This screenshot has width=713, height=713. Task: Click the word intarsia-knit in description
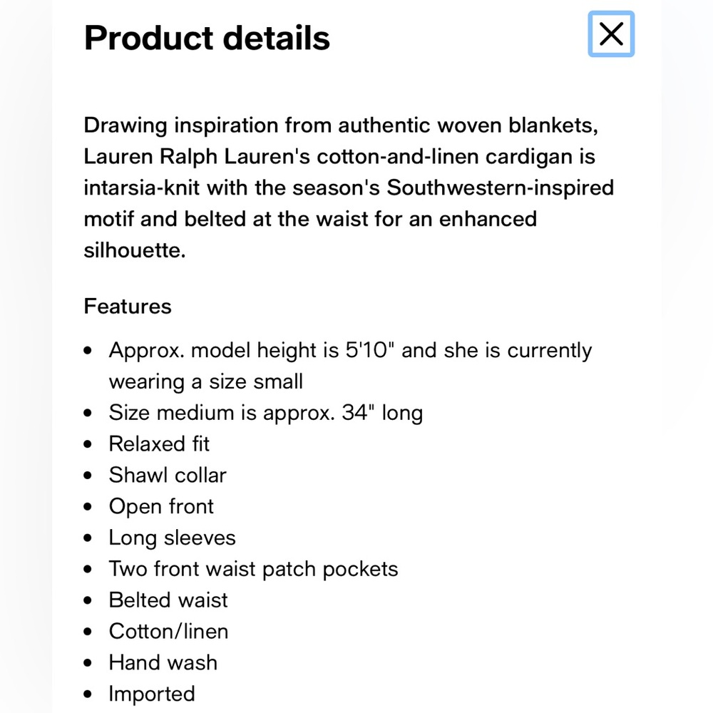[141, 188]
